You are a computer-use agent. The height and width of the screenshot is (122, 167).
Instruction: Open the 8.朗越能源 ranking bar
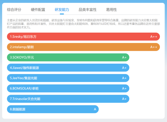pyautogui.click(x=53, y=109)
